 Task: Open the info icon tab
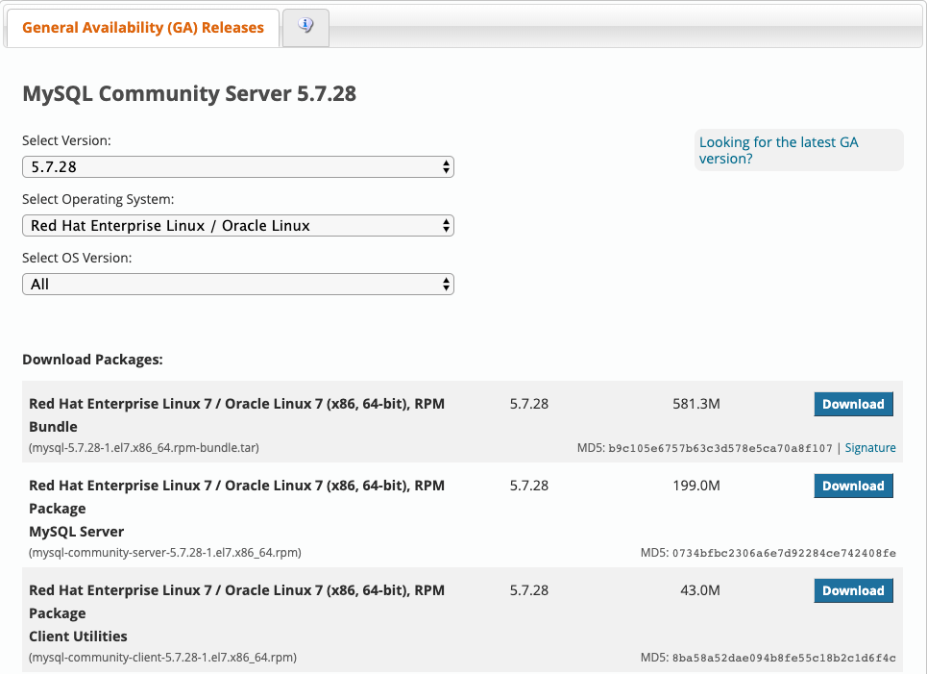[x=305, y=27]
